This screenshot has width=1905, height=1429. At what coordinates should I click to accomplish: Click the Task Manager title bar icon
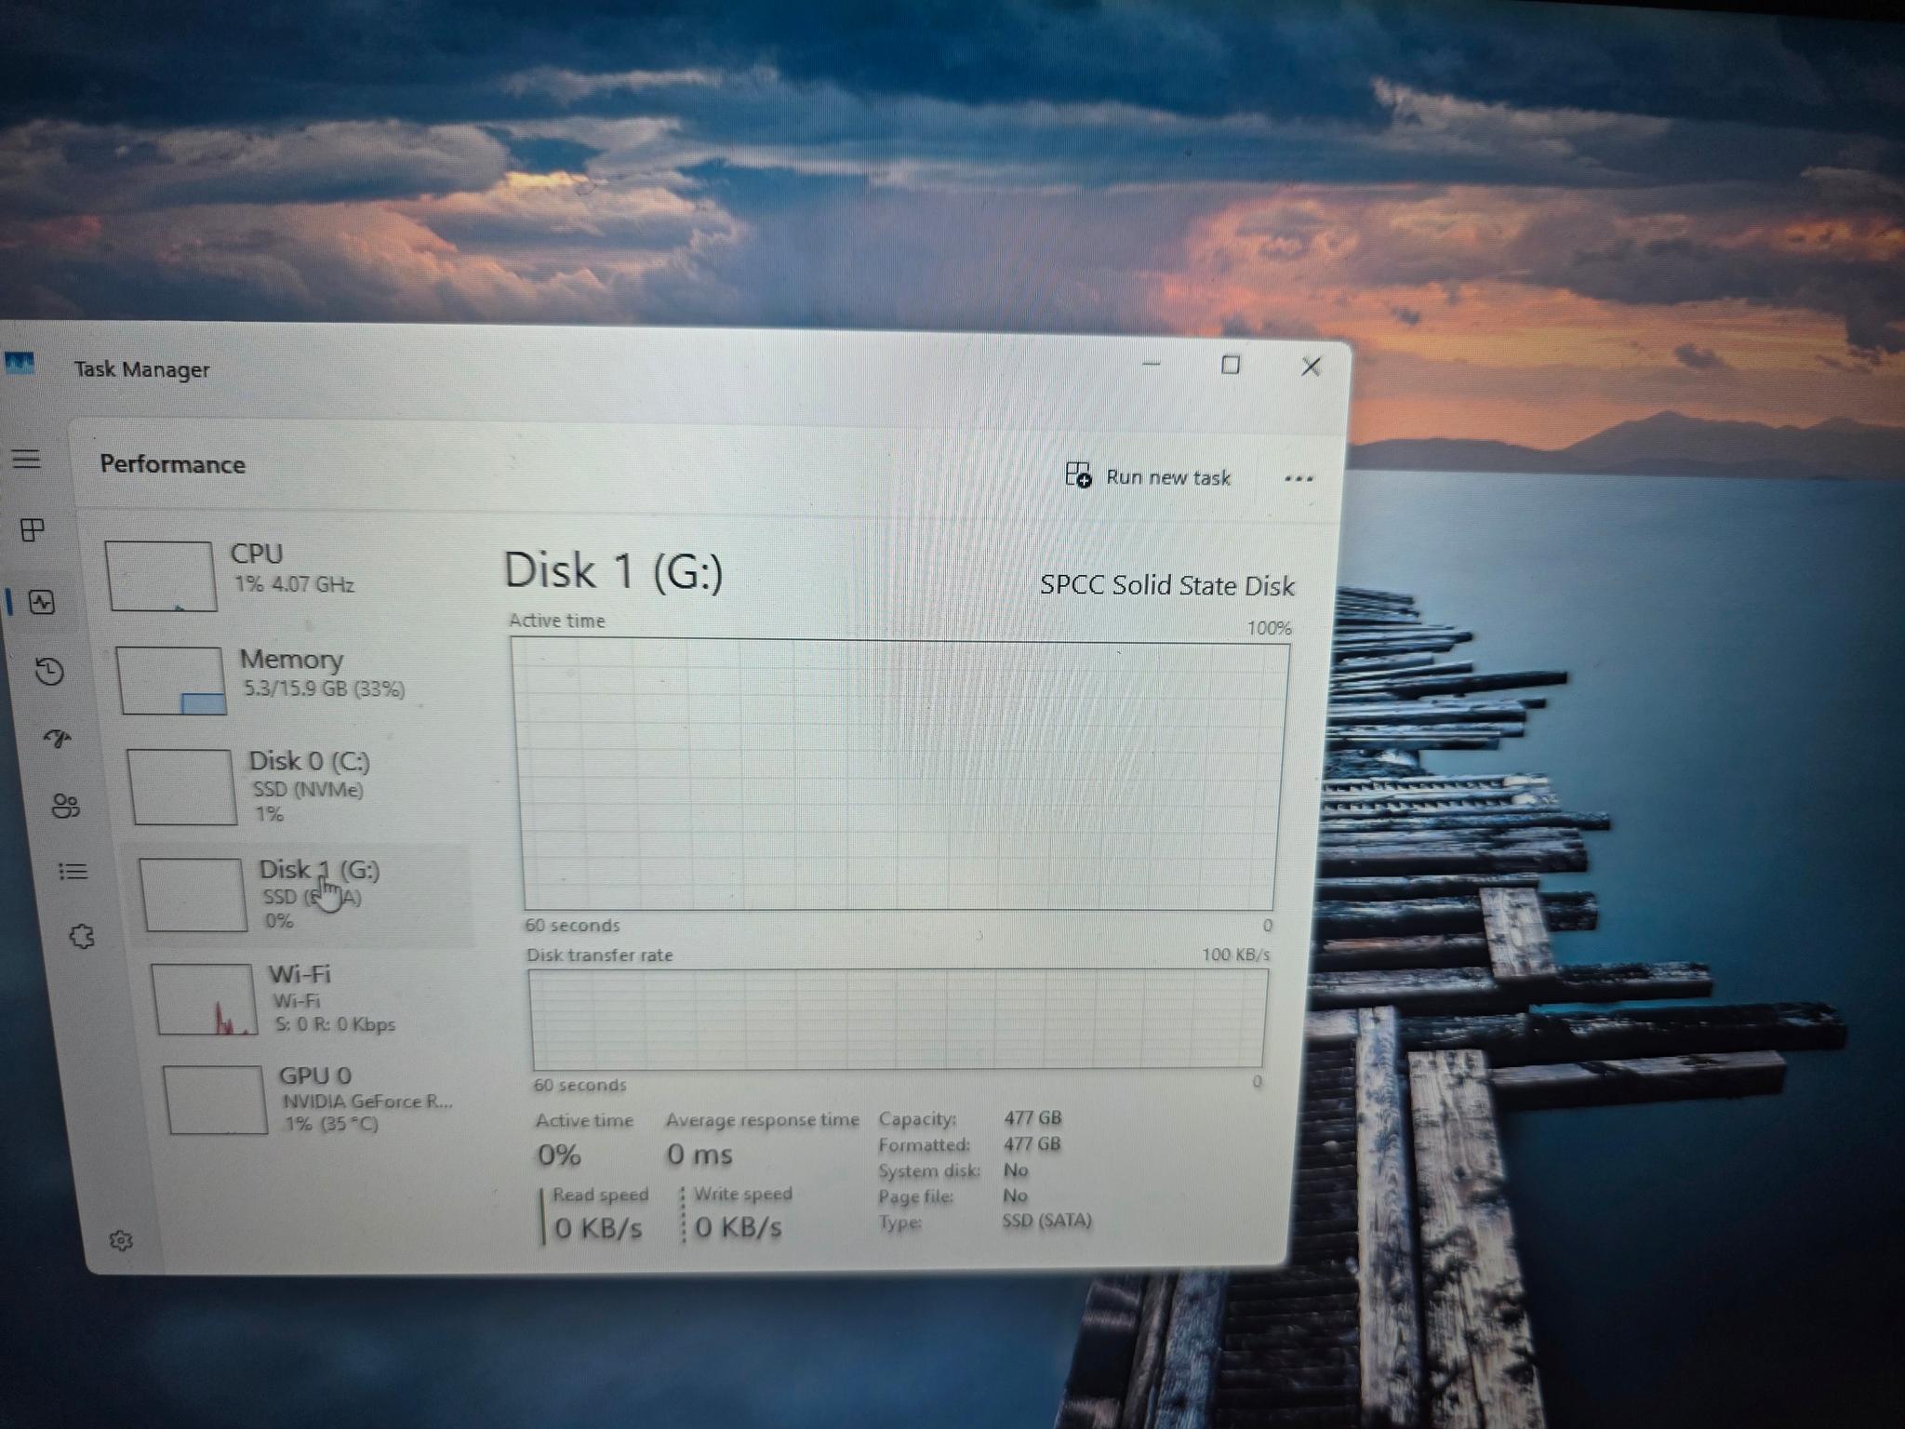[20, 364]
